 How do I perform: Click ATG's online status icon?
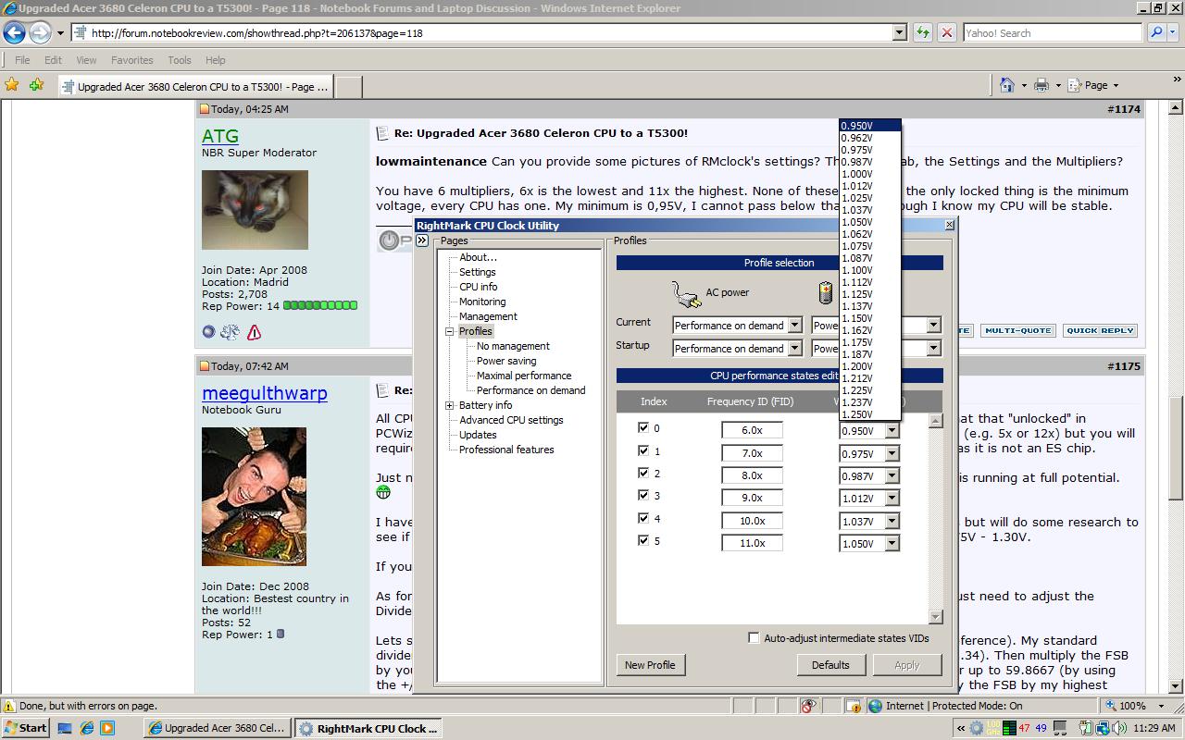coord(208,331)
